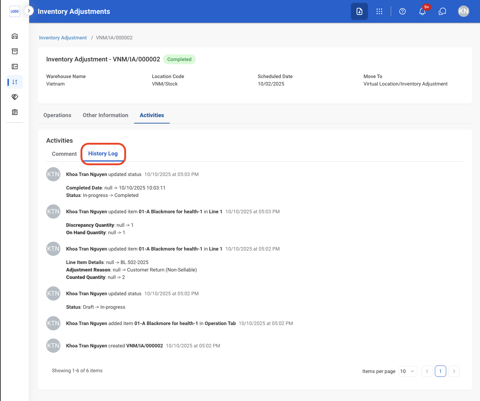Click 'Discrepancy Quantity: null -> 1' text
The image size is (480, 401).
point(100,225)
